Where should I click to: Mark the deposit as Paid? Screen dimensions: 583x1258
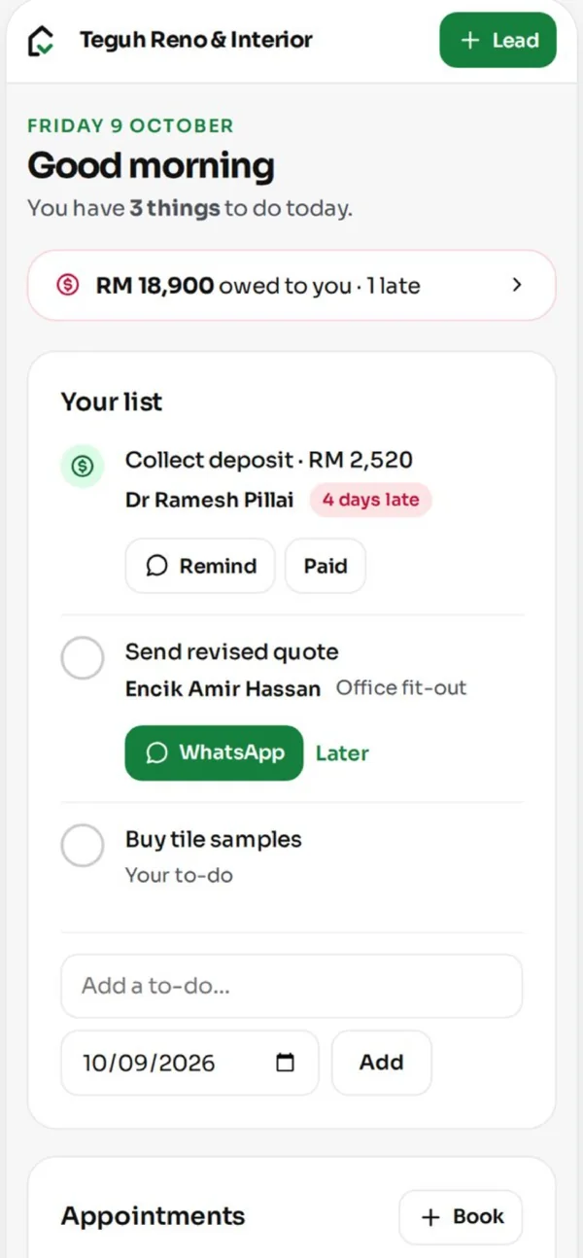[326, 566]
